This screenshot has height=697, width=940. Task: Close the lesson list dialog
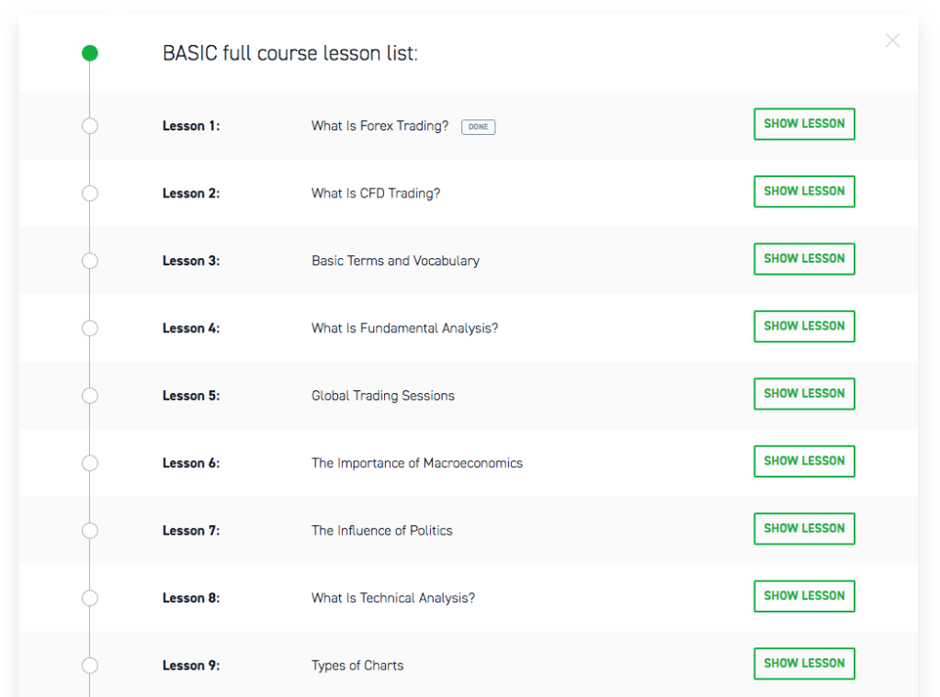(x=892, y=40)
